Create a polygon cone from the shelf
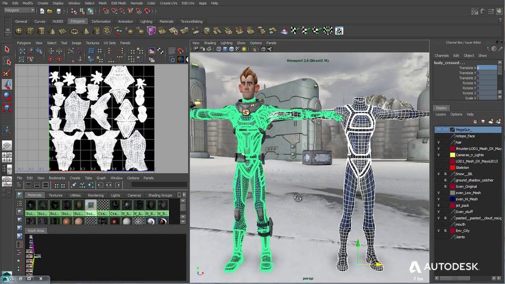Viewport: 505px width, 284px height. (x=52, y=31)
